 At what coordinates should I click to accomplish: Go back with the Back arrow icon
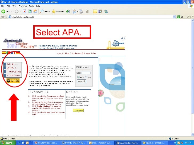point(3,11)
